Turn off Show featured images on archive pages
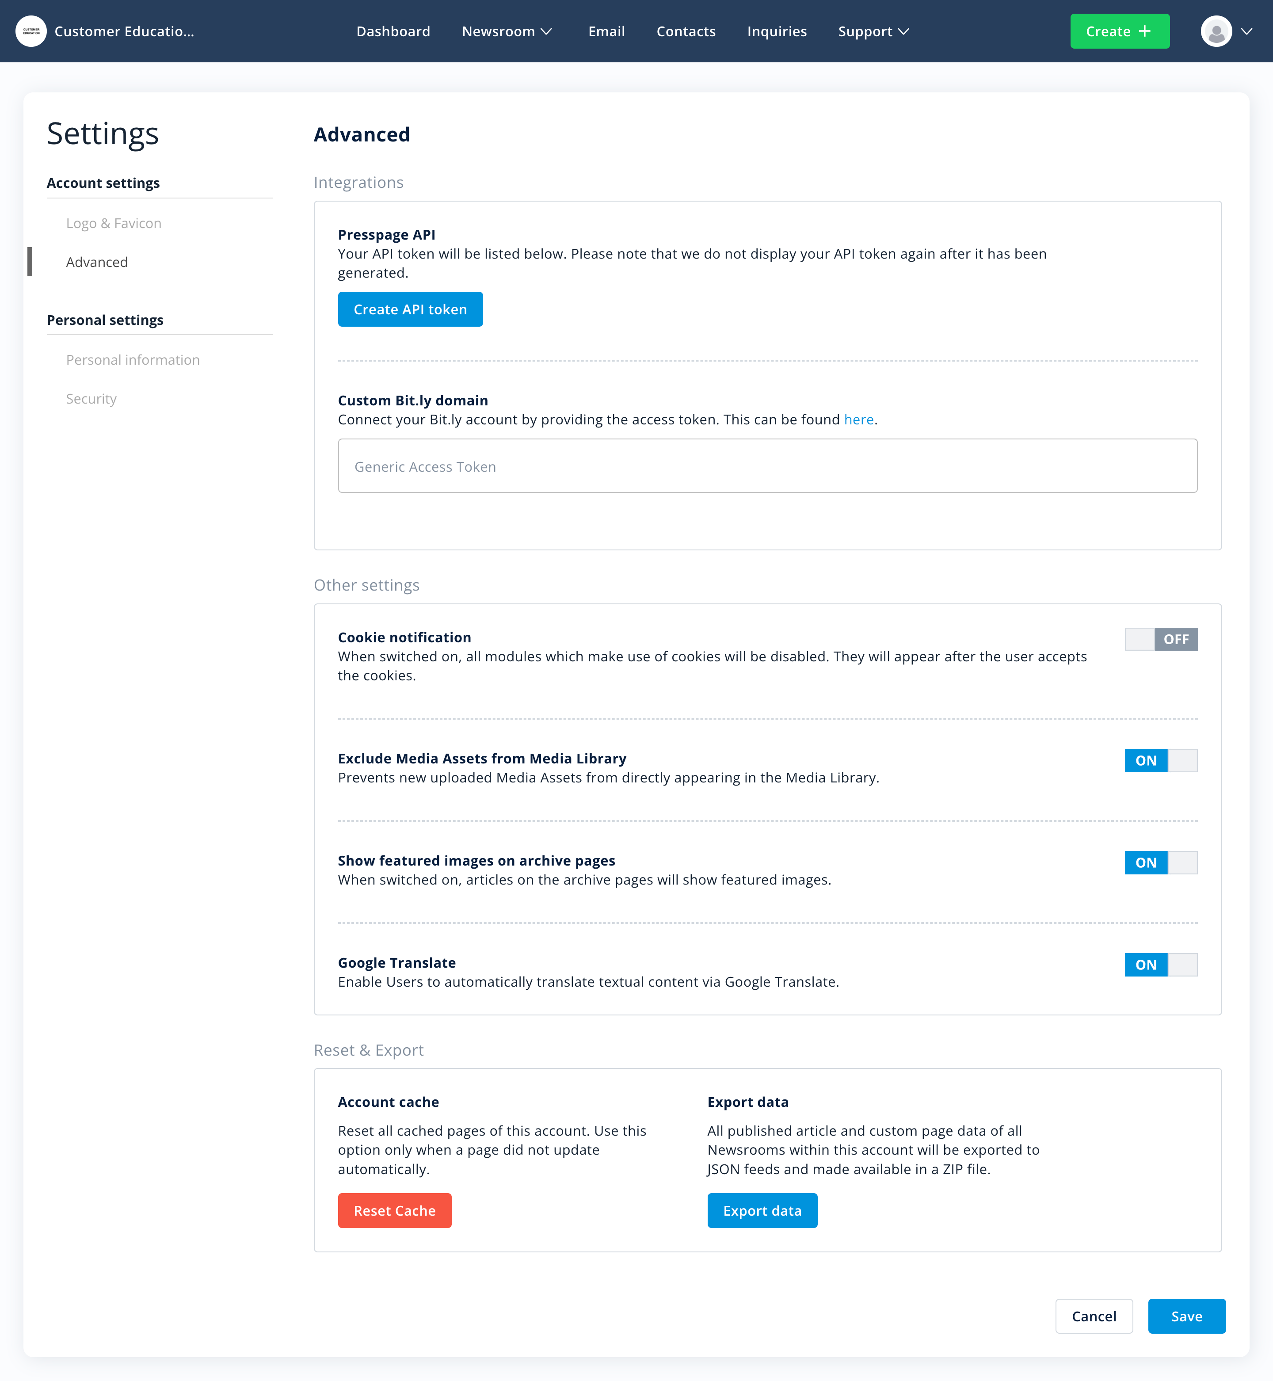Image resolution: width=1273 pixels, height=1381 pixels. point(1161,862)
